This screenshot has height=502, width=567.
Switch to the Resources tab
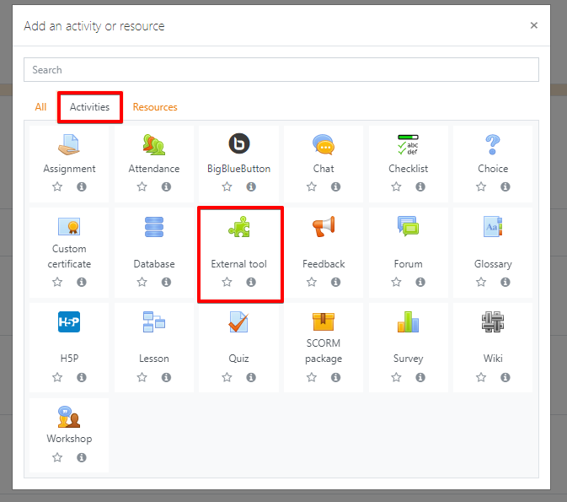tap(155, 107)
